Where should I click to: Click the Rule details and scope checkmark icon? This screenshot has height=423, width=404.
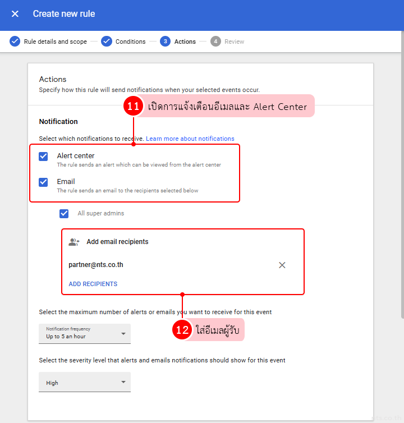15,42
